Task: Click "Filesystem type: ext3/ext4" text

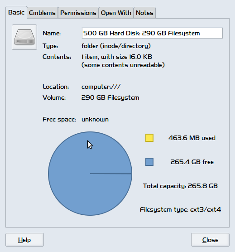Action: point(180,210)
